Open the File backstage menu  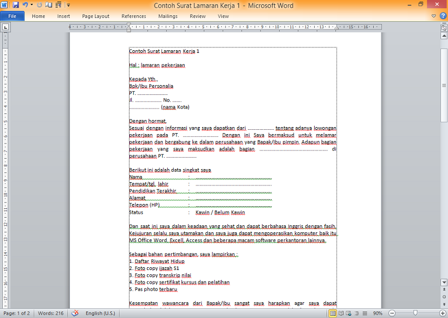tap(12, 16)
